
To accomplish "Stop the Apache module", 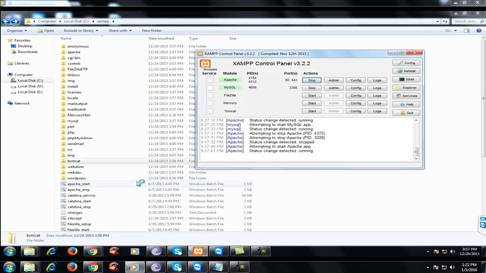I will click(312, 80).
